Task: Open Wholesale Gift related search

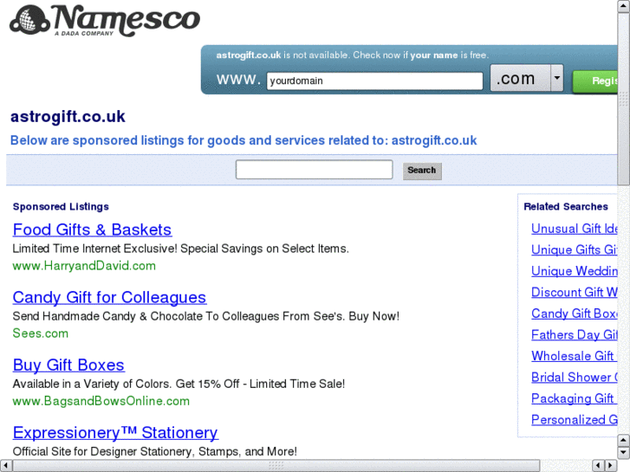Action: click(575, 356)
